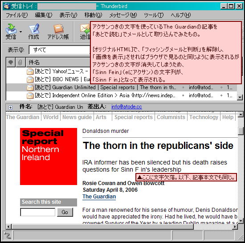245x243 pixels.
Task: Click the 受信 (Get Mail) toolbar icon
Action: point(11,32)
